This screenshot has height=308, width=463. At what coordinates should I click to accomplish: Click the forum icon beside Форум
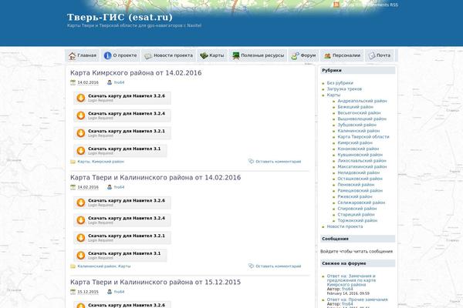295,55
